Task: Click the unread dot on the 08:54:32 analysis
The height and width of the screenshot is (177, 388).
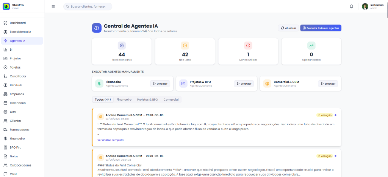Action: 336,156
